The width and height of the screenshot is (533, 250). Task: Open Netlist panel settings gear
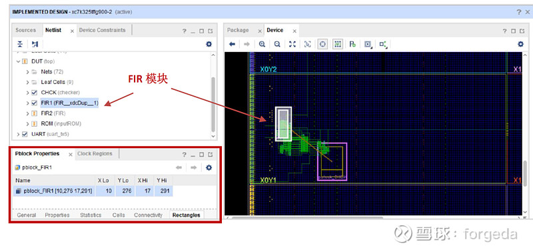[209, 44]
